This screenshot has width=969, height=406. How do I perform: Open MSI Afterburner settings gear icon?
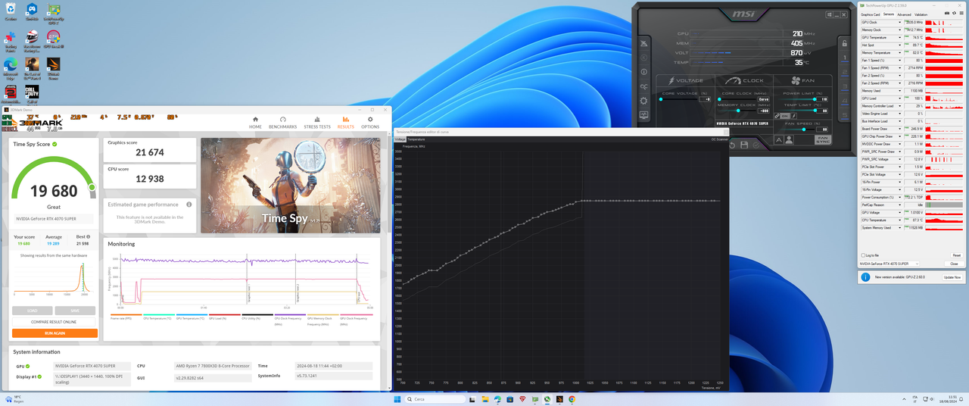click(643, 101)
